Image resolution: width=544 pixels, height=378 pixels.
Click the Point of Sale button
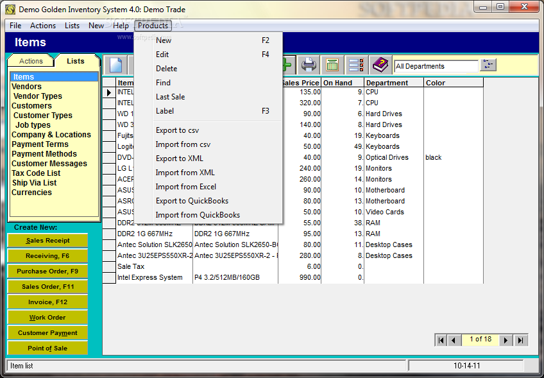coord(47,348)
